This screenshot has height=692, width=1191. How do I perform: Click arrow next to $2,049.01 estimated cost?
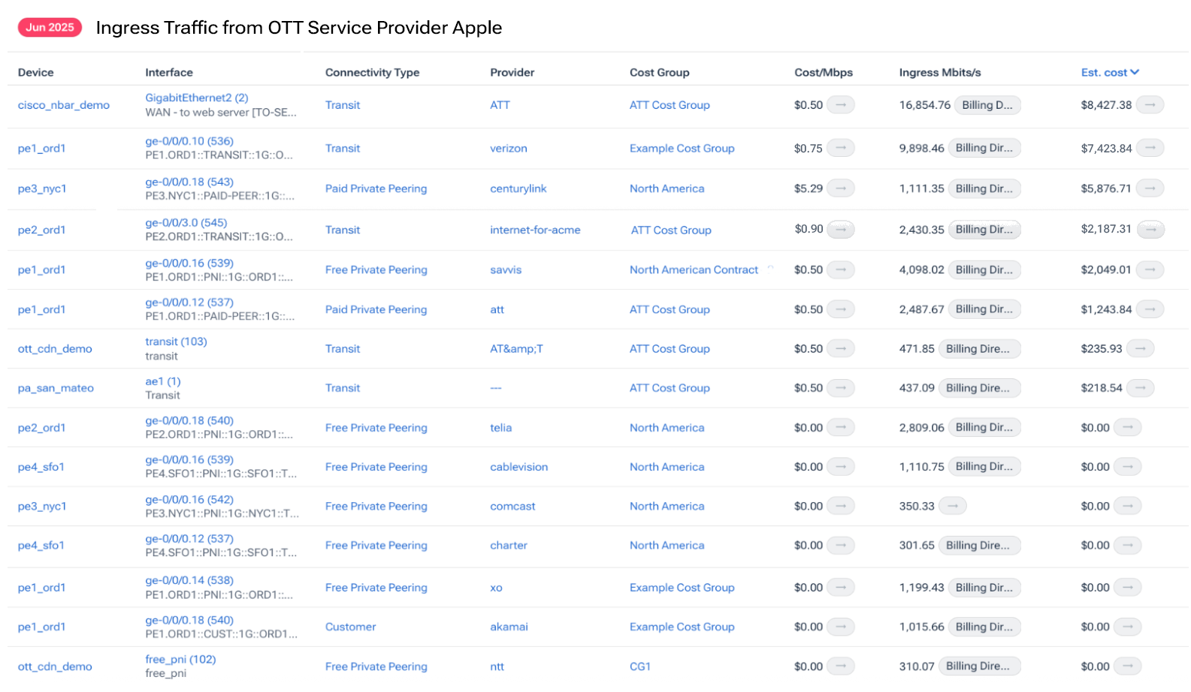(1150, 269)
